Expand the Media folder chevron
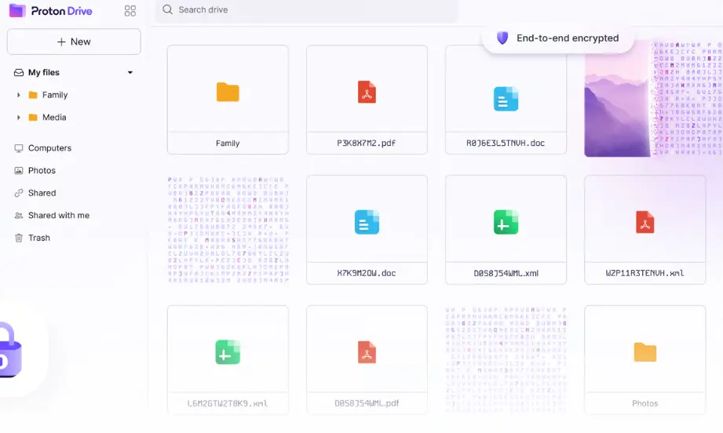Screen dimensions: 723x433 click(x=18, y=118)
